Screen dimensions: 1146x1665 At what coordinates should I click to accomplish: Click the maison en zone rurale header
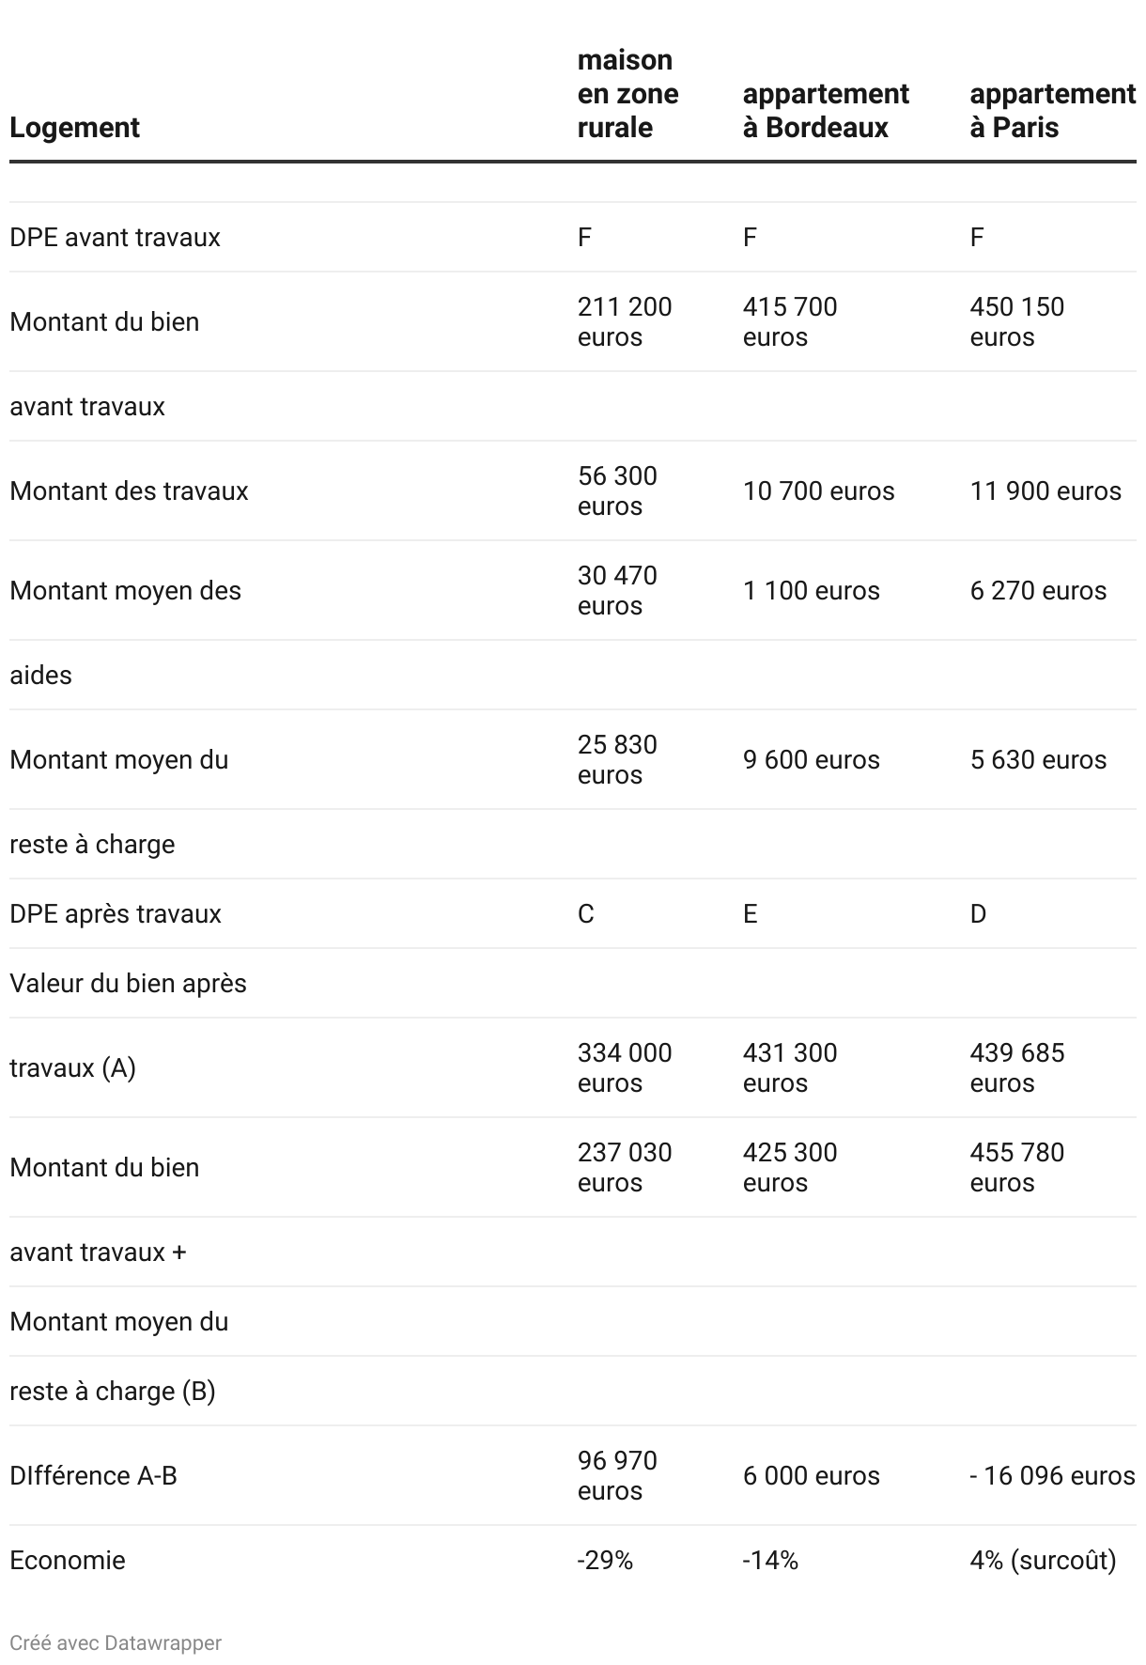(627, 94)
